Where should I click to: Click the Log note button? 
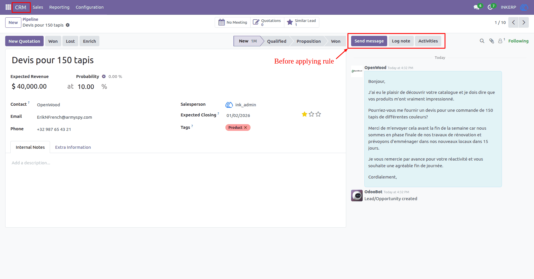(x=401, y=41)
